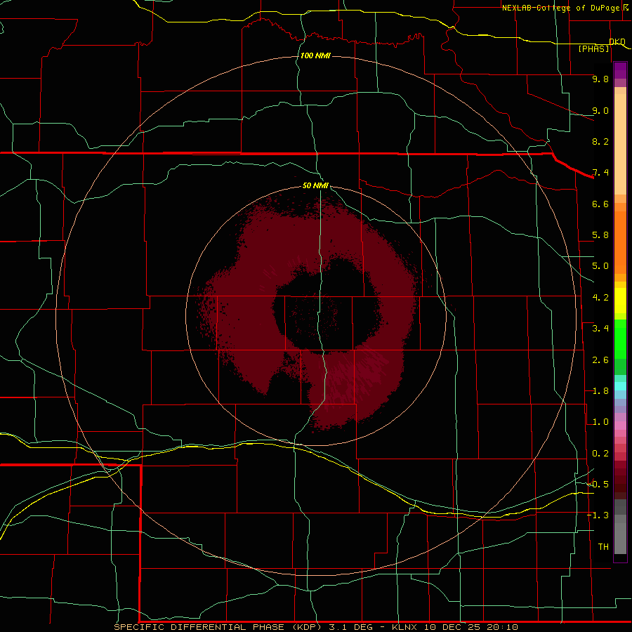Click the 5.0 color scale value

click(600, 266)
